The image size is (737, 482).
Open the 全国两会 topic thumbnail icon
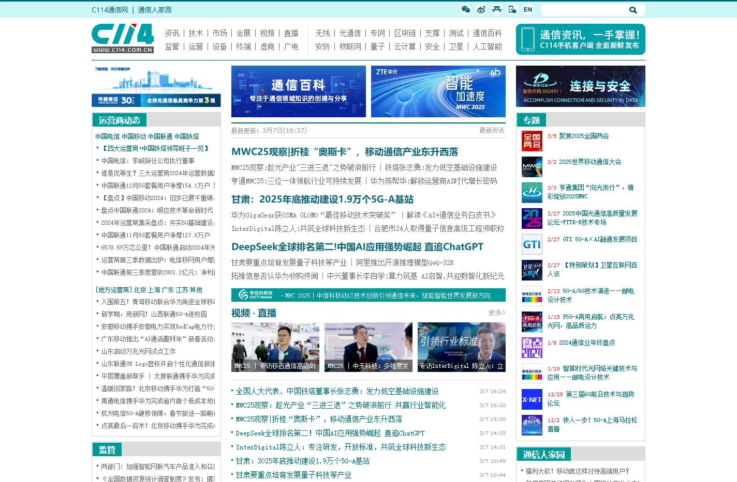pos(532,141)
